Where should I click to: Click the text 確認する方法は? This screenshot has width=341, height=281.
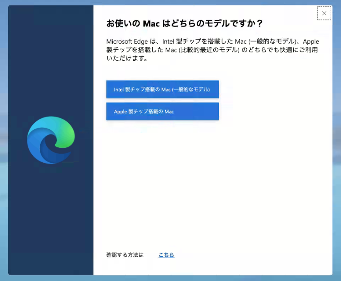[125, 255]
